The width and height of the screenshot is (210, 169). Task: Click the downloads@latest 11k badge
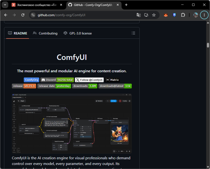click(x=115, y=86)
